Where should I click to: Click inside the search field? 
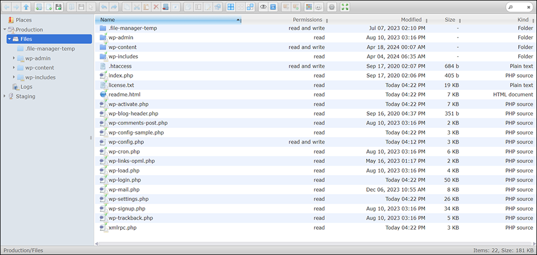pos(519,7)
